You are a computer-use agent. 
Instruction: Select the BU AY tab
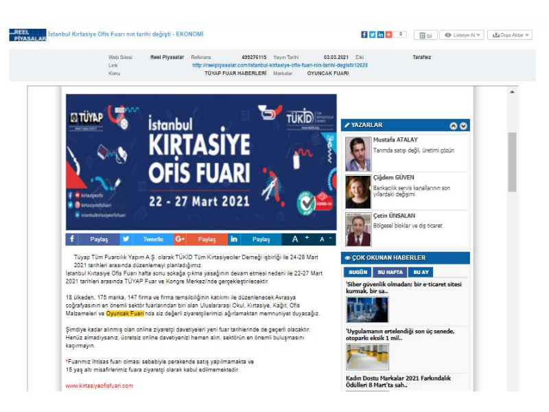(421, 272)
